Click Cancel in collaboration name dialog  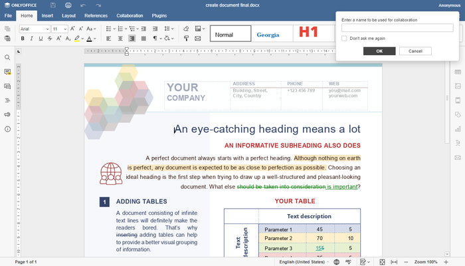(x=415, y=51)
